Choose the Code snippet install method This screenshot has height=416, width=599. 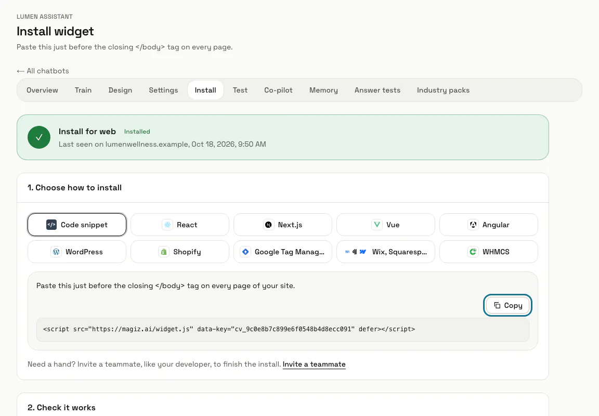pos(77,225)
